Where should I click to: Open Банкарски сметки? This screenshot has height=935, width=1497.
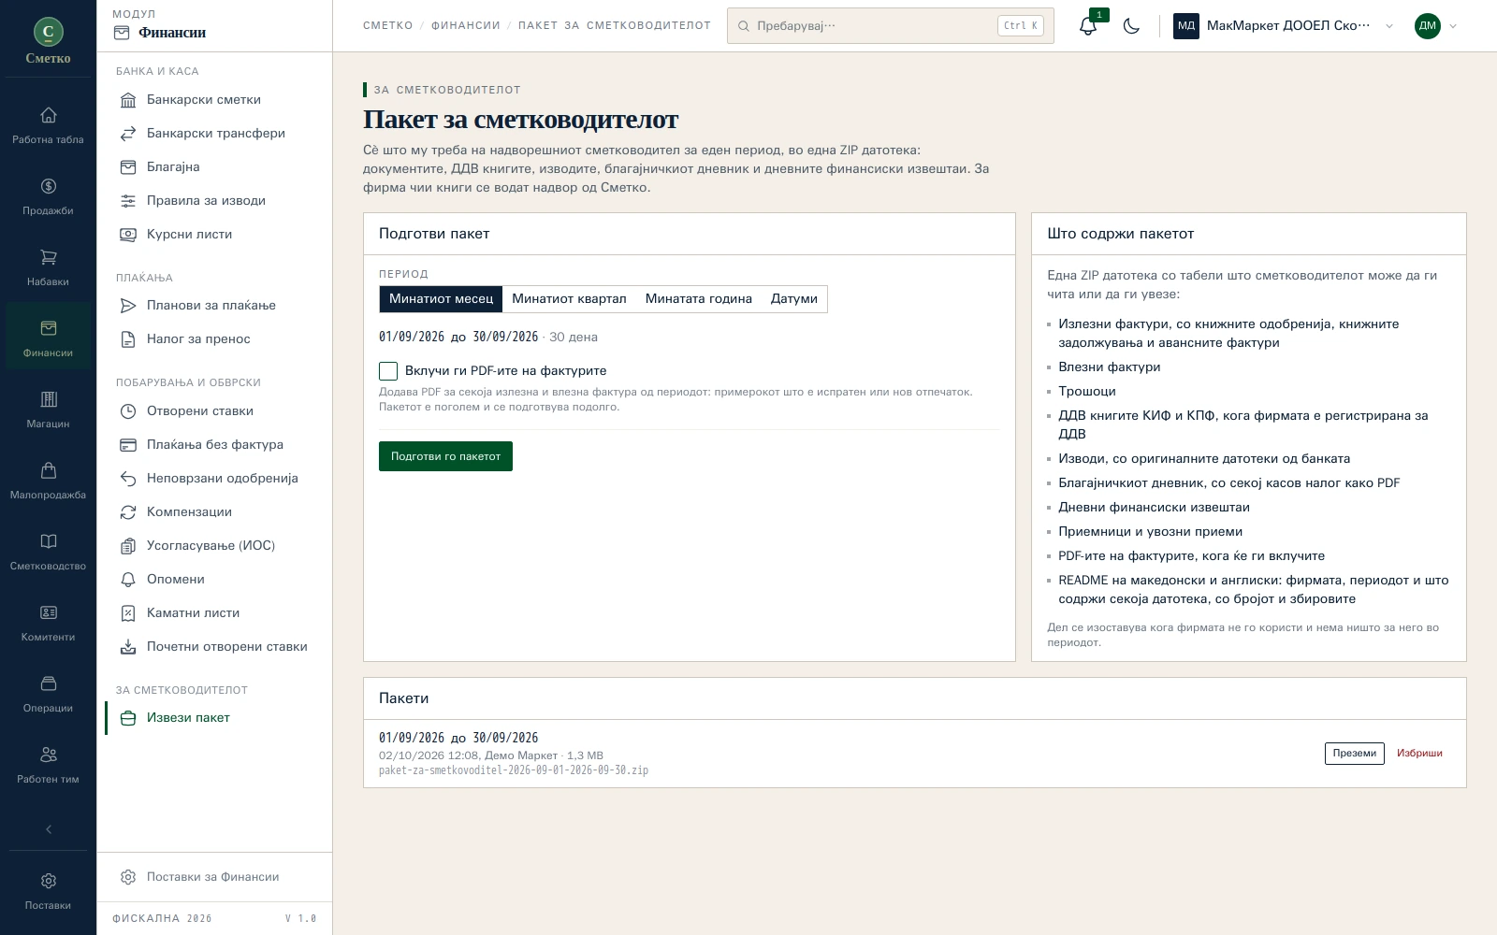(x=214, y=100)
